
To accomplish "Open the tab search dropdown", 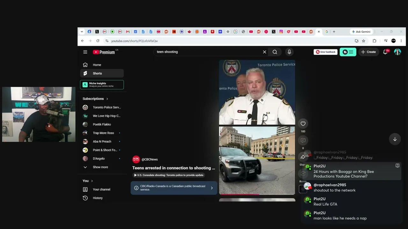I will (x=82, y=32).
